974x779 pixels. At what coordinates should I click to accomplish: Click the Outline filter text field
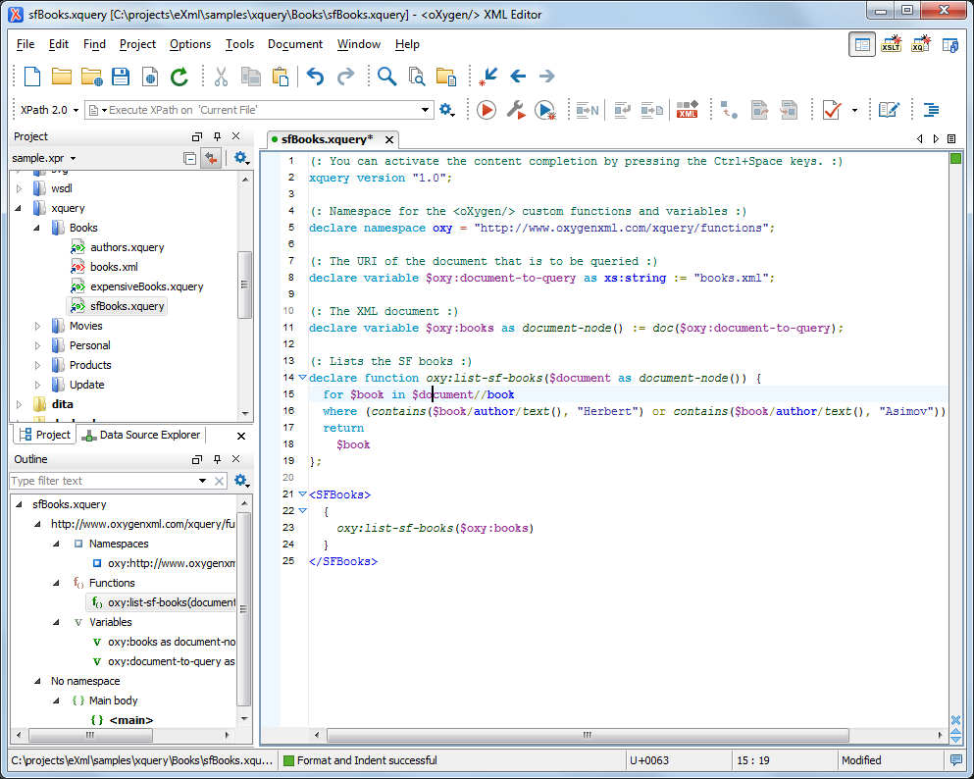coord(102,480)
